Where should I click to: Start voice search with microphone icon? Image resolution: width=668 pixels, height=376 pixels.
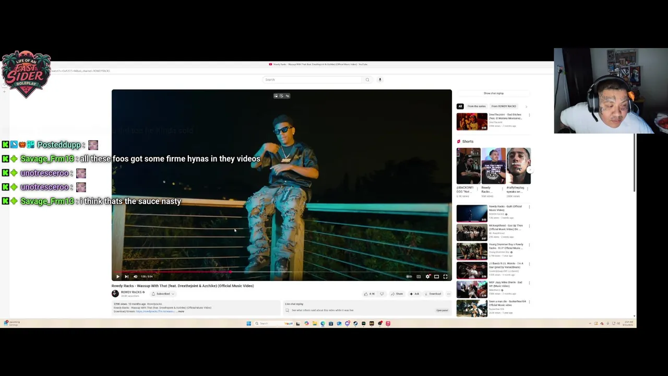(x=380, y=79)
